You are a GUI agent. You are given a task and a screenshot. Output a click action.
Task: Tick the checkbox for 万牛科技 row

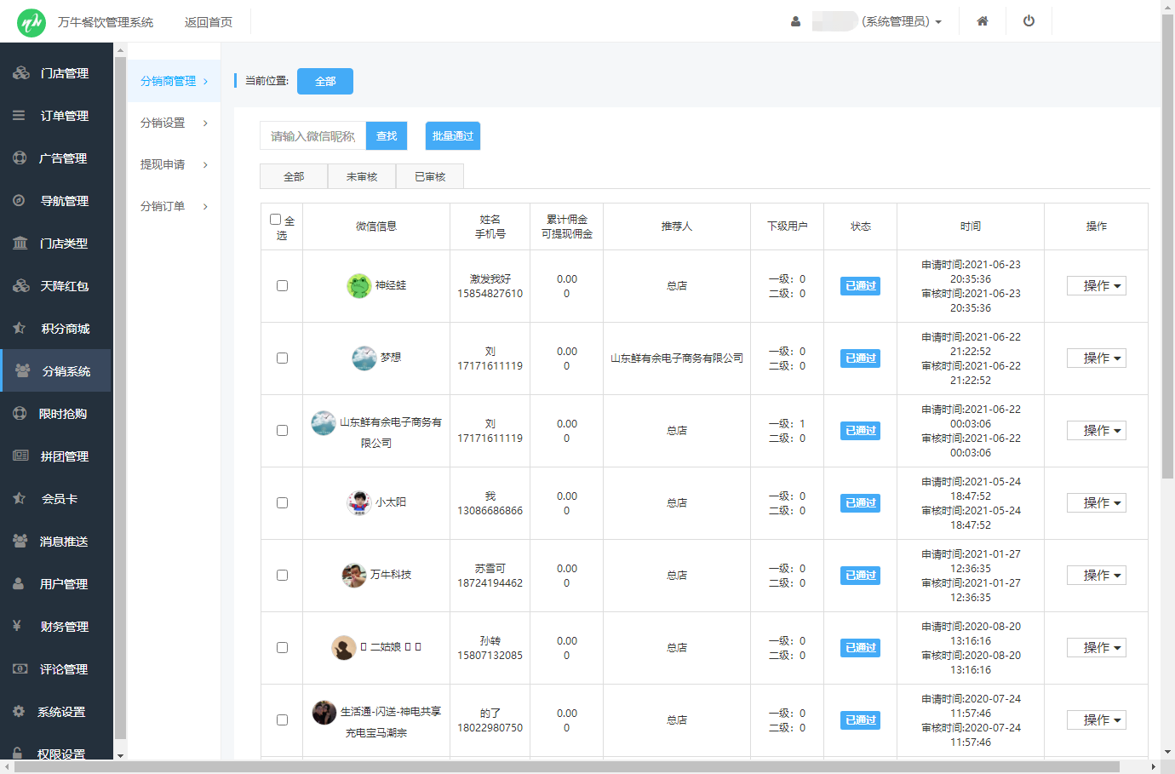[282, 576]
